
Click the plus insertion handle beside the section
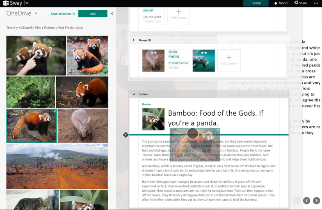[x=126, y=135]
